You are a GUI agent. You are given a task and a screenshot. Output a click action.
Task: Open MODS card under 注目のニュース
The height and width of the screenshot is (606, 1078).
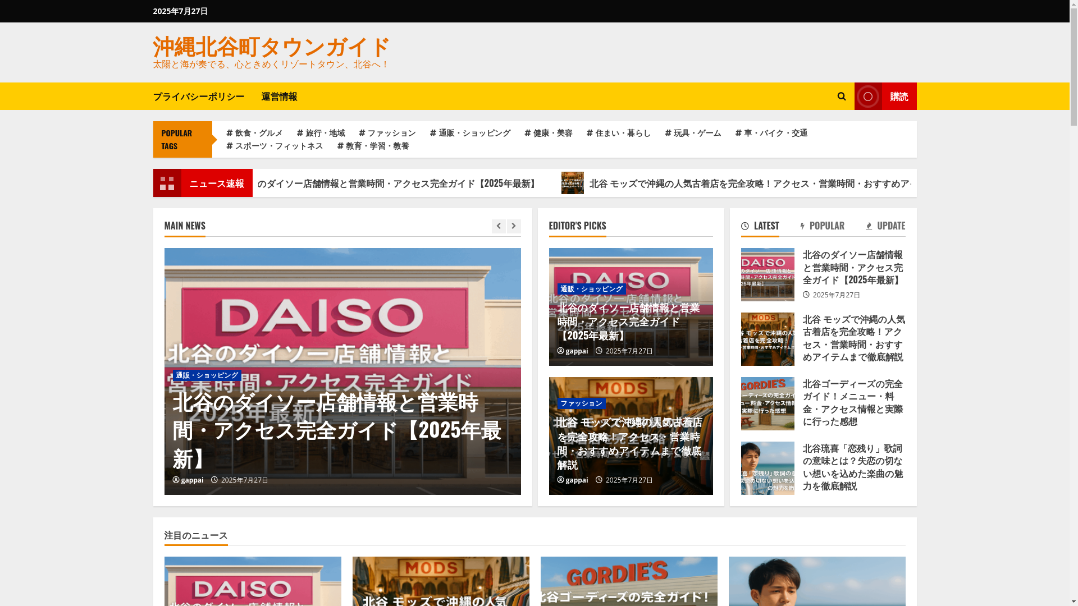pos(441,581)
